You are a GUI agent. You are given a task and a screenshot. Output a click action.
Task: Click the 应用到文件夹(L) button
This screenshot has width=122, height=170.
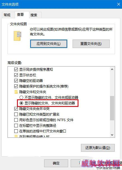point(49,44)
